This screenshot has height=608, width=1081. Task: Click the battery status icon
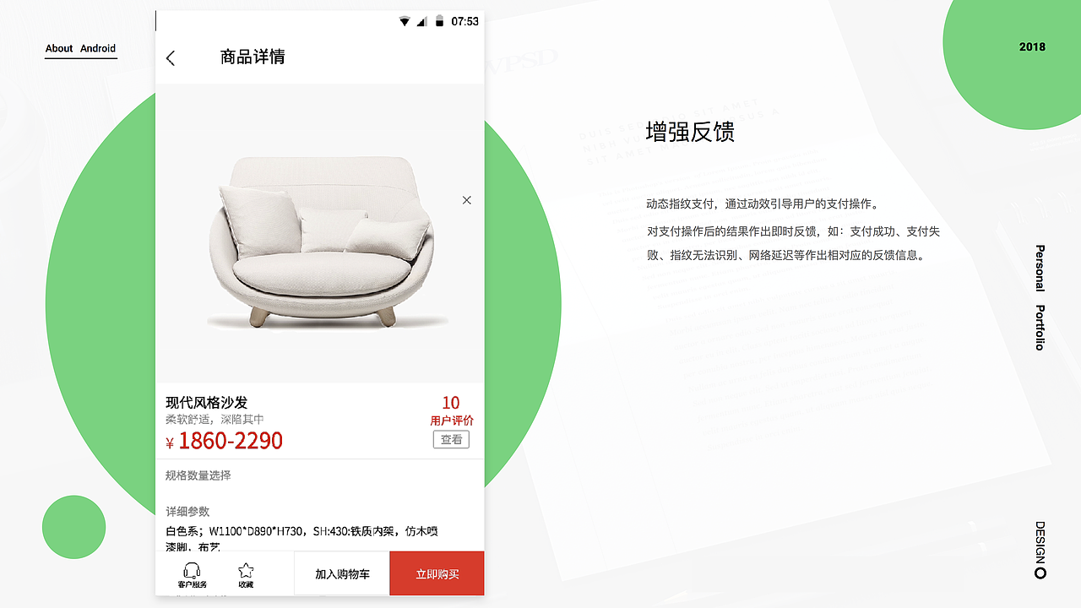(439, 21)
